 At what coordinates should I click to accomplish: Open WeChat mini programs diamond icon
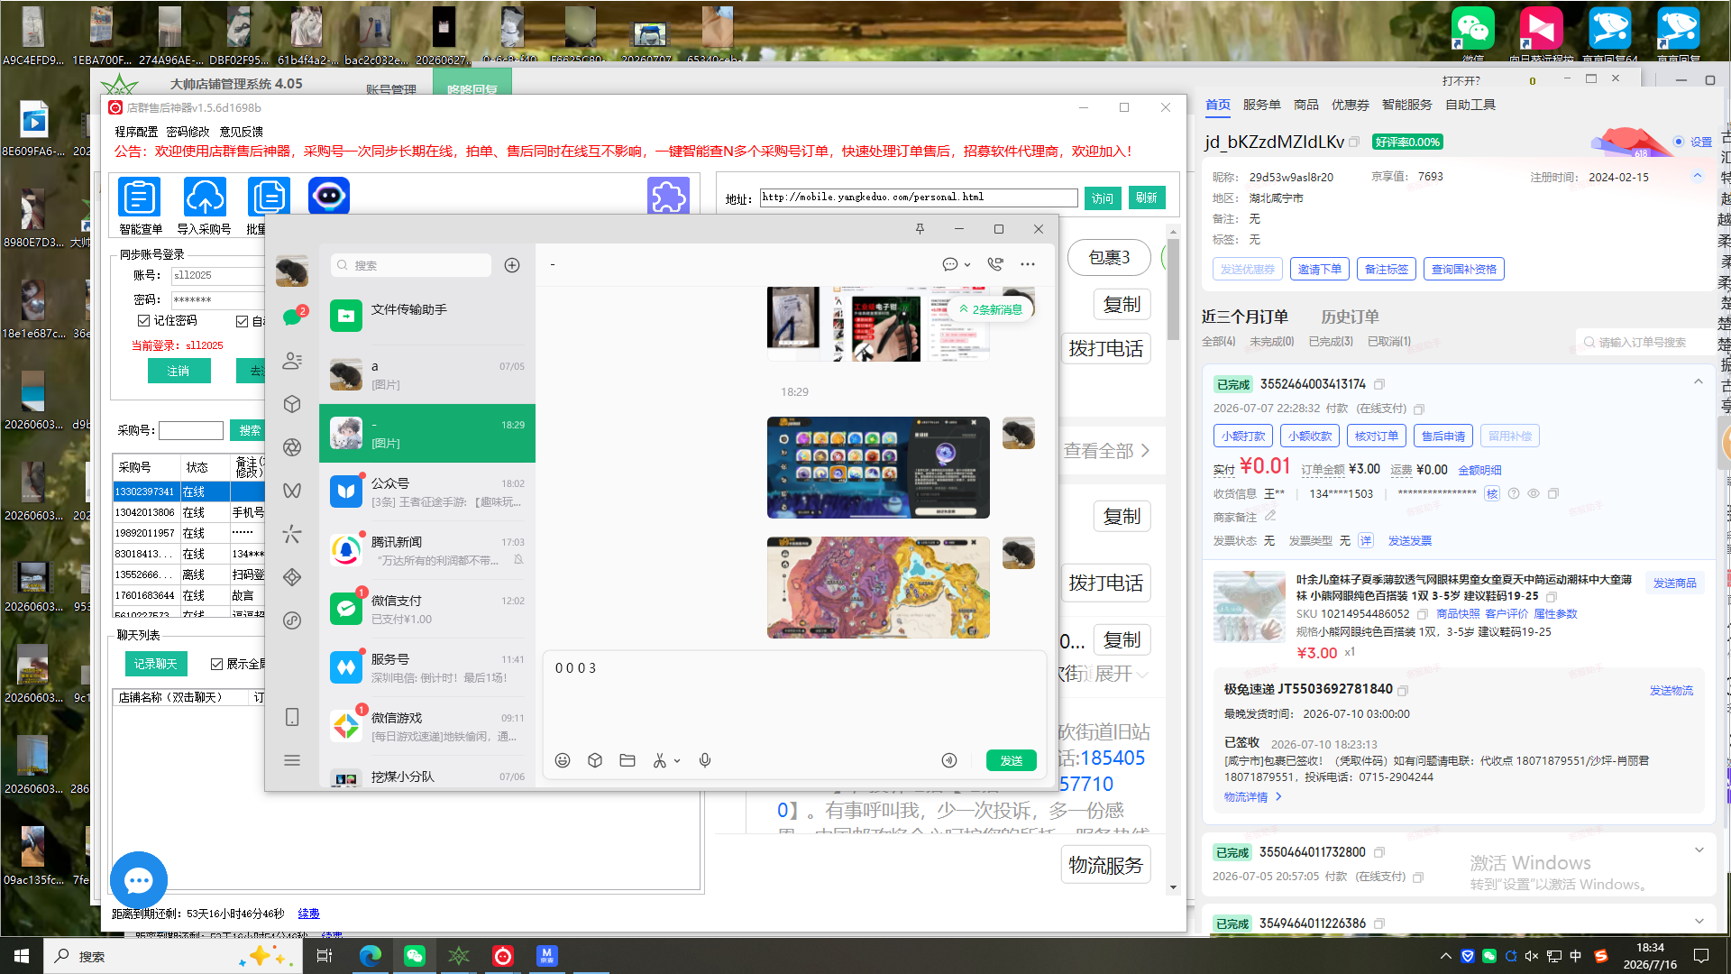point(292,577)
